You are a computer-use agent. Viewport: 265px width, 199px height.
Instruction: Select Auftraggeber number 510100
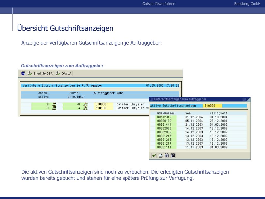(x=101, y=108)
